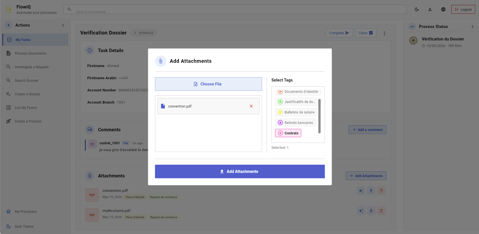Open My Tasks in the sidebar

click(x=35, y=40)
